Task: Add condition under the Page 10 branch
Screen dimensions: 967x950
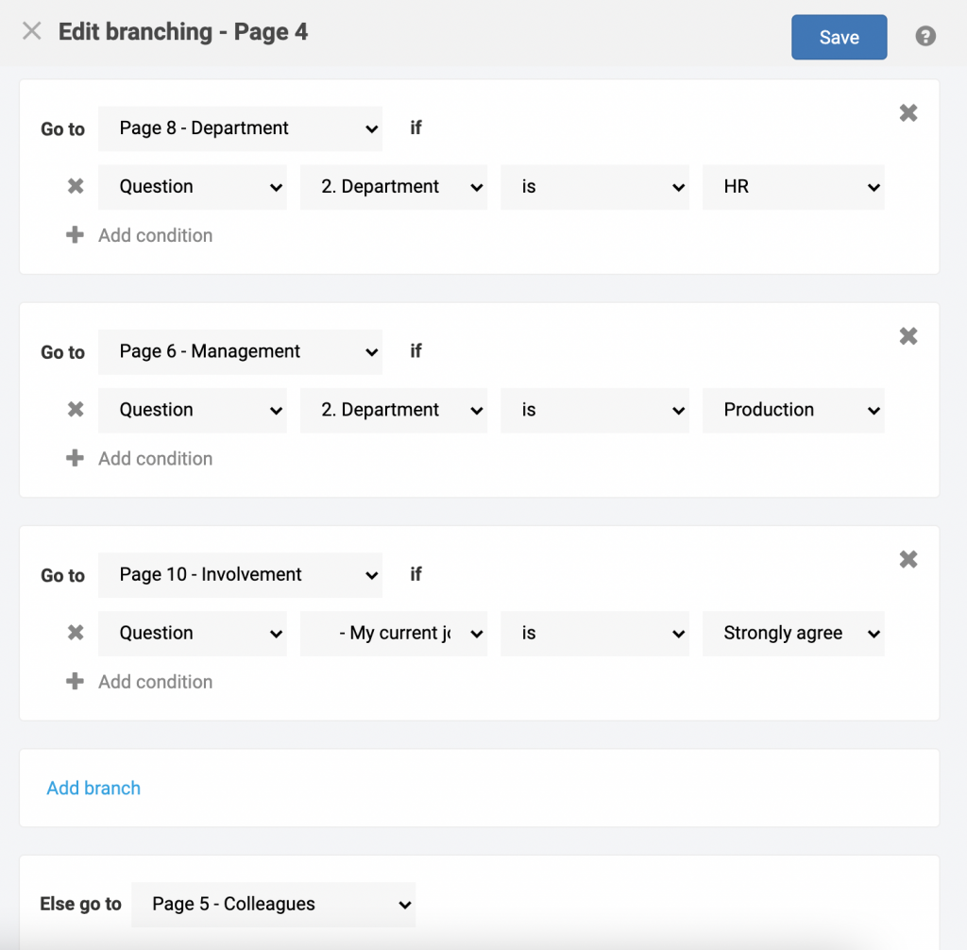Action: (x=140, y=682)
